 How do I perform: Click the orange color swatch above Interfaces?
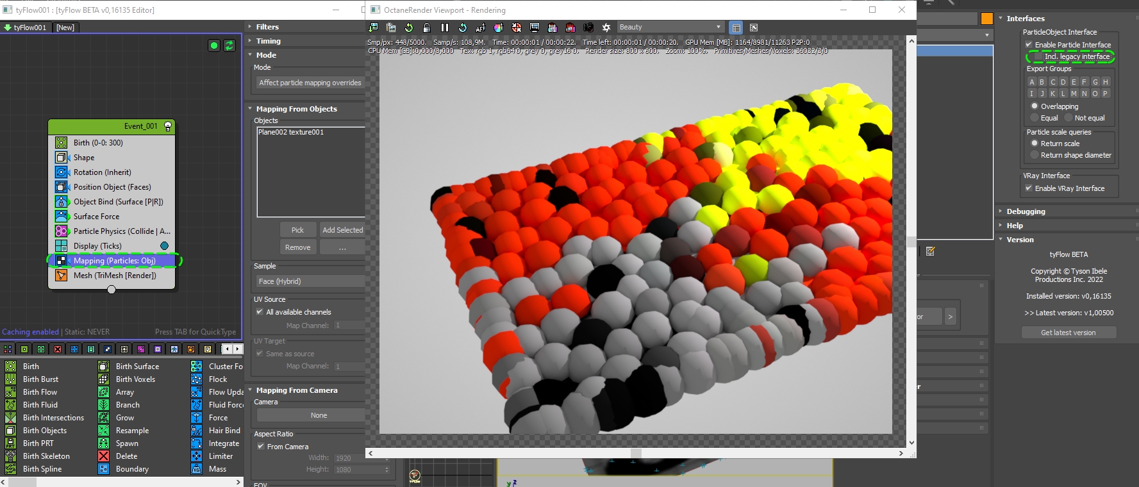[987, 19]
